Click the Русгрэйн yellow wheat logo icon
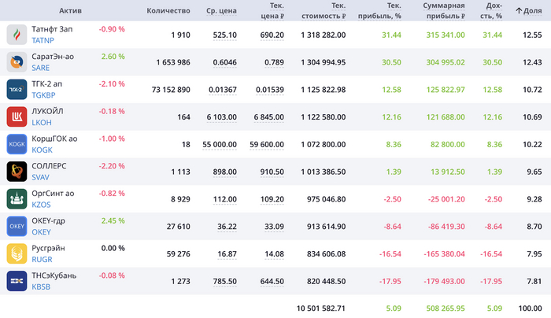This screenshot has height=318, width=551. (17, 253)
